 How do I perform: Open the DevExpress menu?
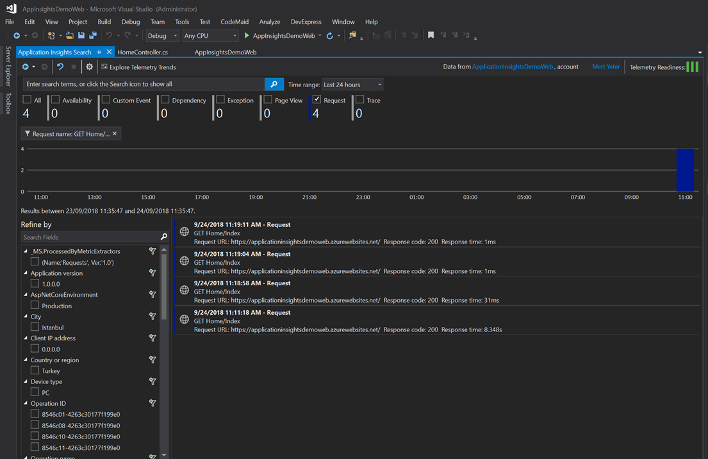click(x=306, y=22)
